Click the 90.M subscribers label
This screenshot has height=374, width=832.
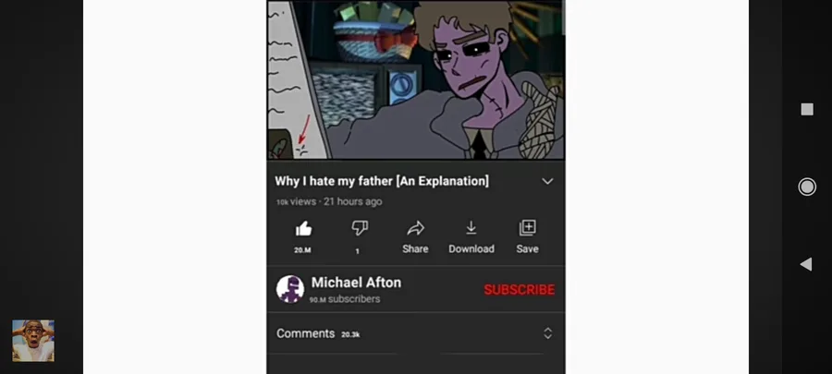click(x=345, y=299)
